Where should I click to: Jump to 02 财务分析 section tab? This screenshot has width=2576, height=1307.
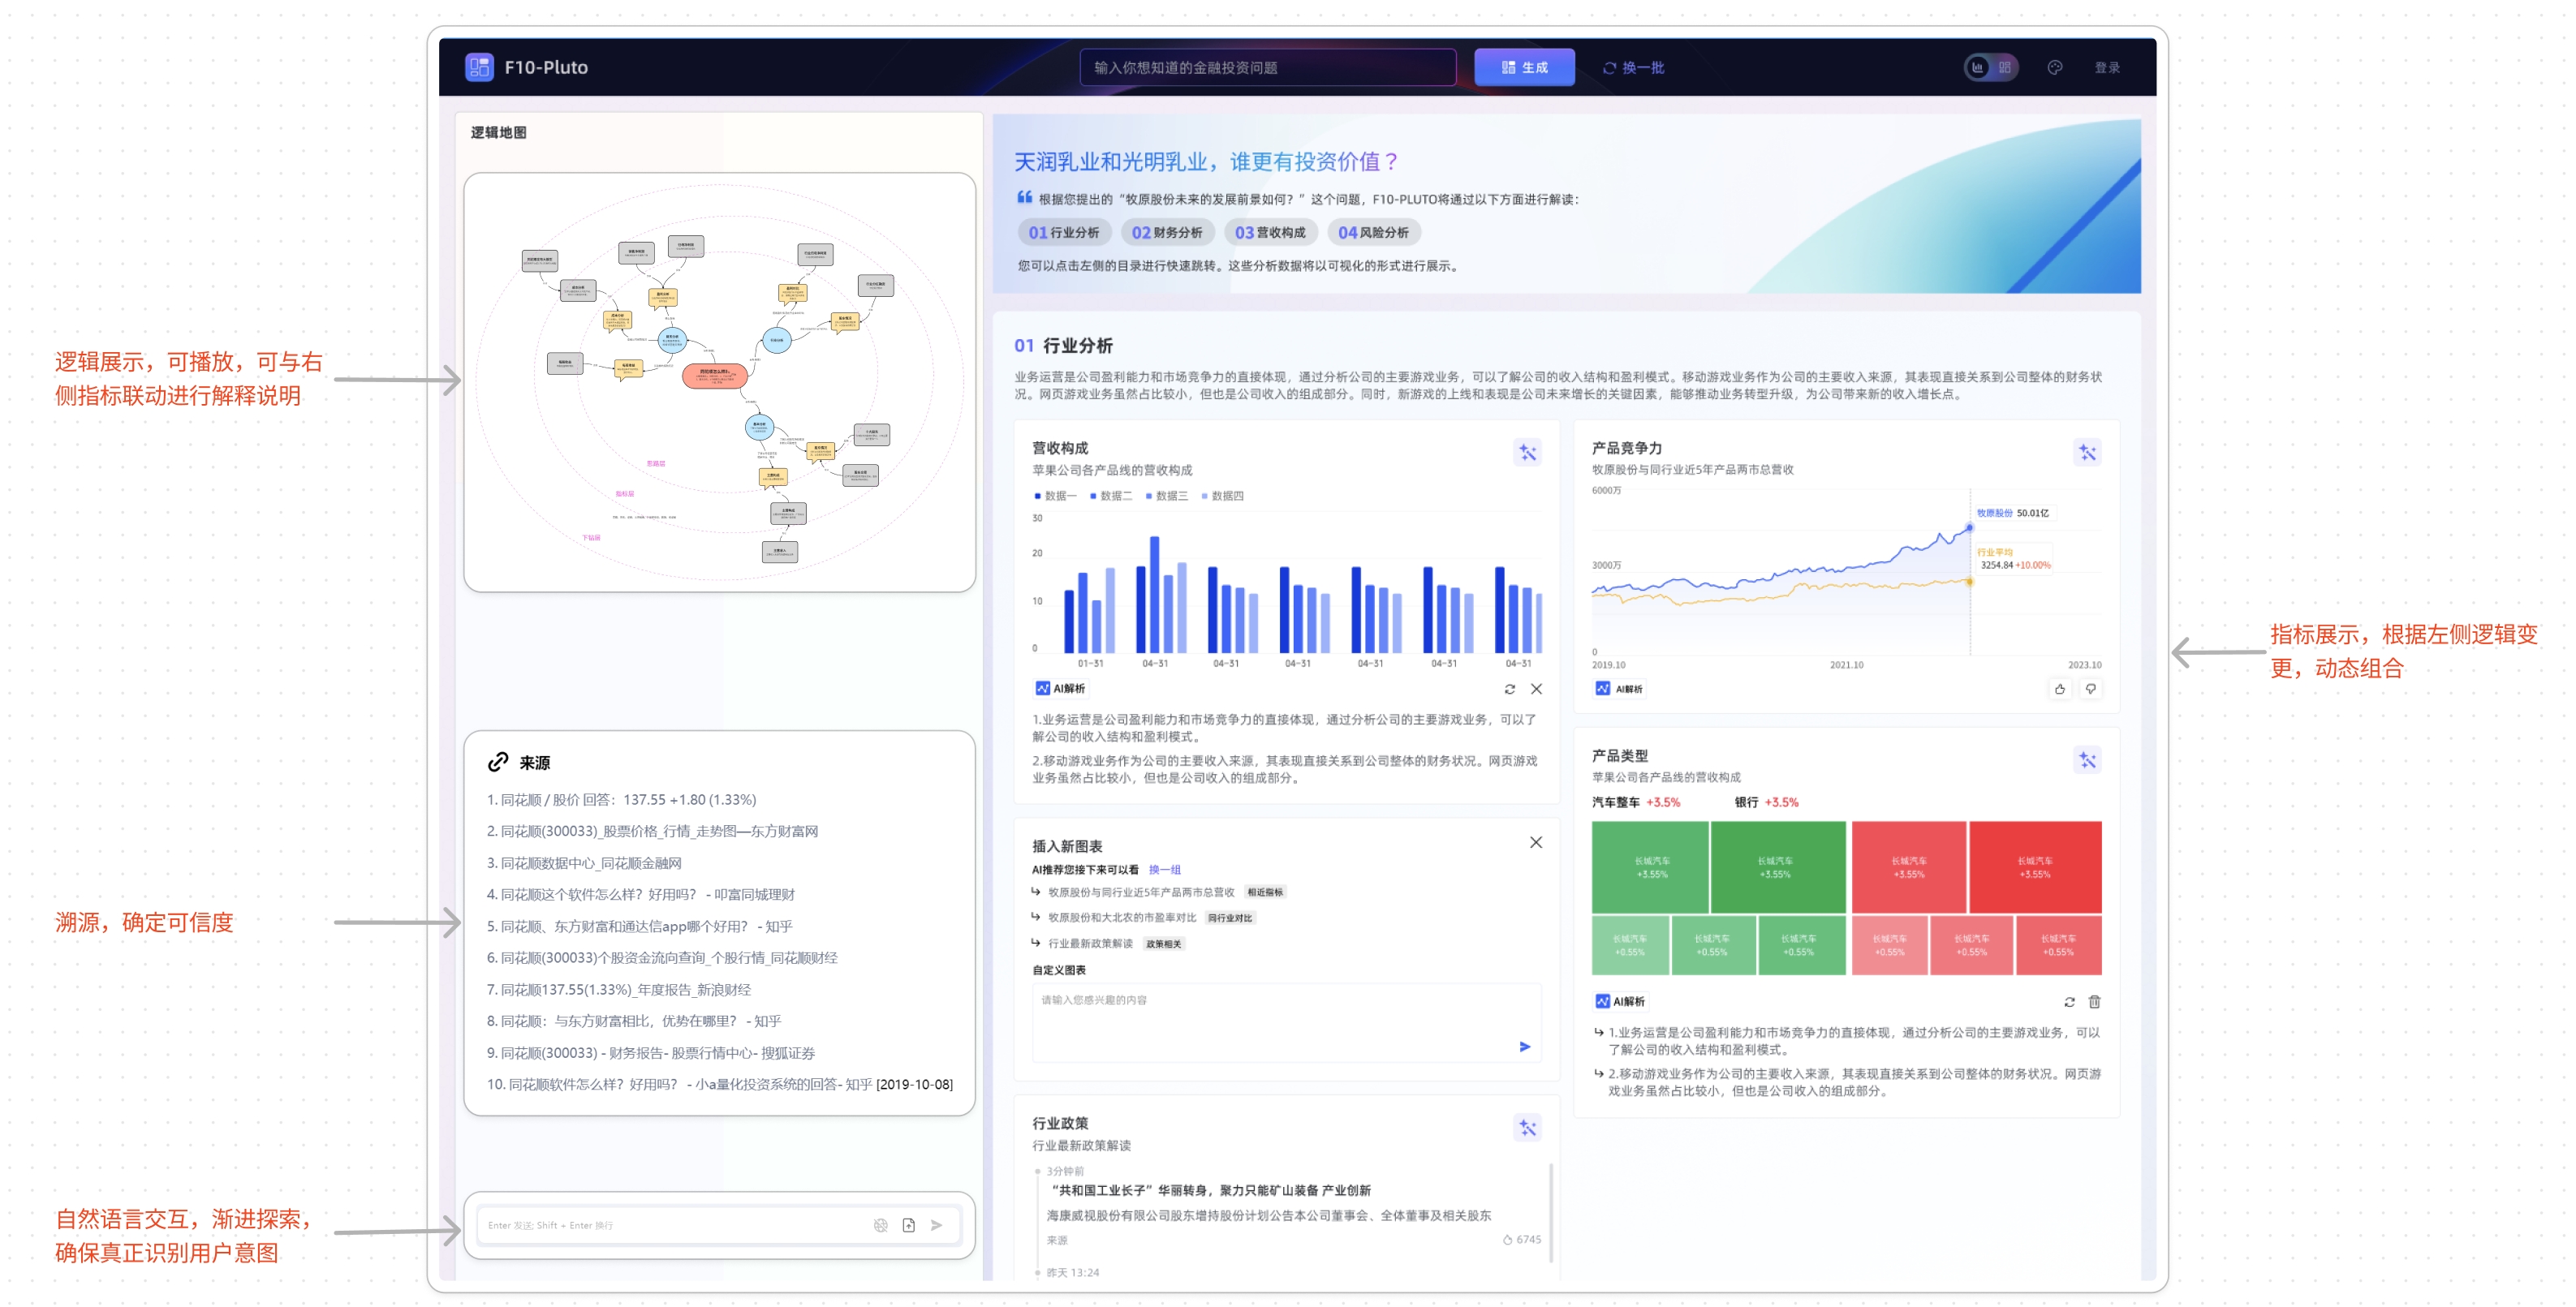(x=1166, y=233)
